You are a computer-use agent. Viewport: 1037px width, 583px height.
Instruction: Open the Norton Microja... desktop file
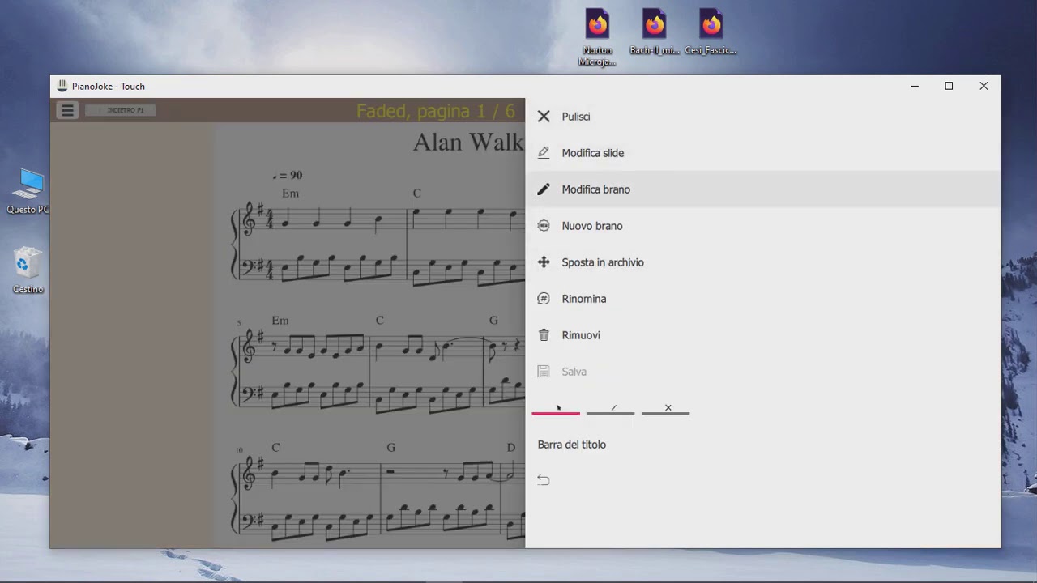(597, 37)
